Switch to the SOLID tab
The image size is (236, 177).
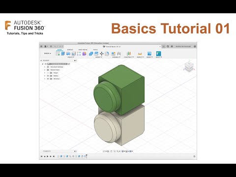click(59, 50)
